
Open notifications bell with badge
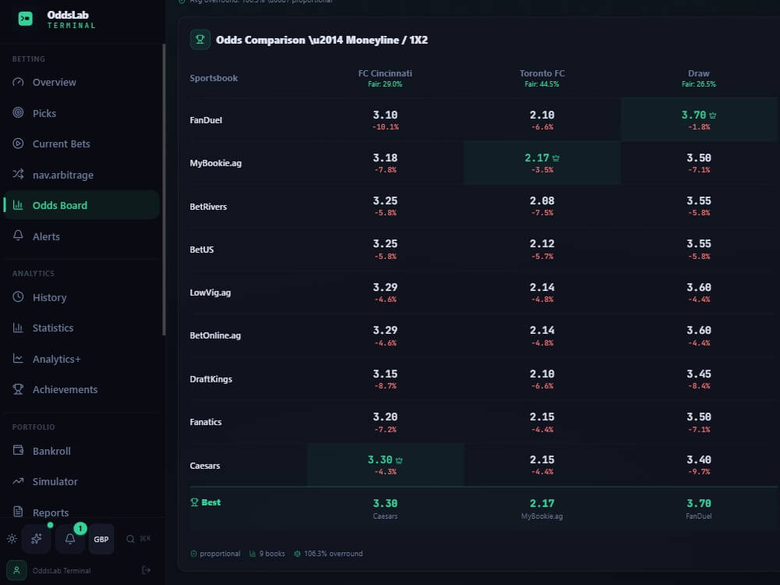(70, 539)
